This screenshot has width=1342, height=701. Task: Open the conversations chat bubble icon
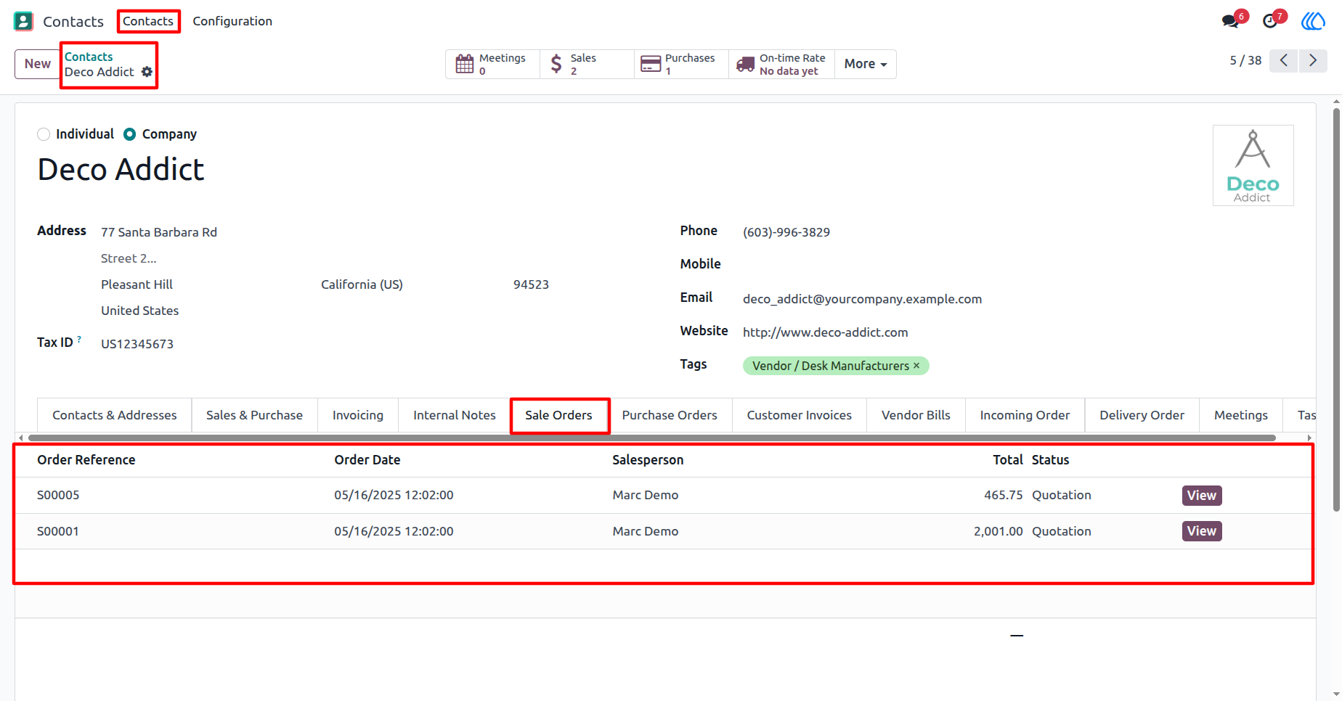pos(1230,21)
